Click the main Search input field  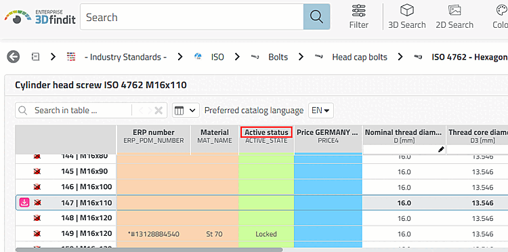[x=192, y=17]
